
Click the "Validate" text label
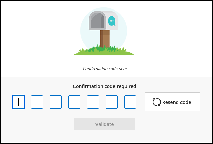click(x=105, y=124)
